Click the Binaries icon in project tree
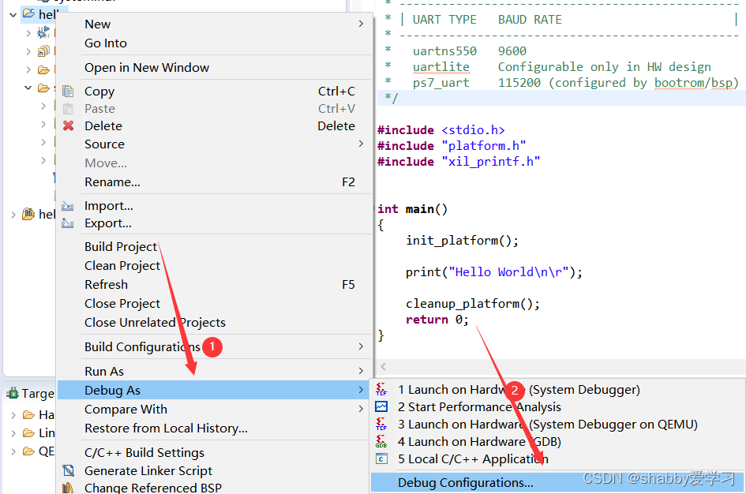This screenshot has width=746, height=494. [43, 32]
